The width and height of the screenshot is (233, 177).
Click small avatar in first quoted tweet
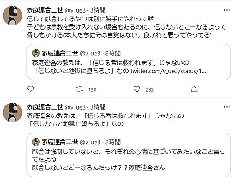[x=36, y=53]
